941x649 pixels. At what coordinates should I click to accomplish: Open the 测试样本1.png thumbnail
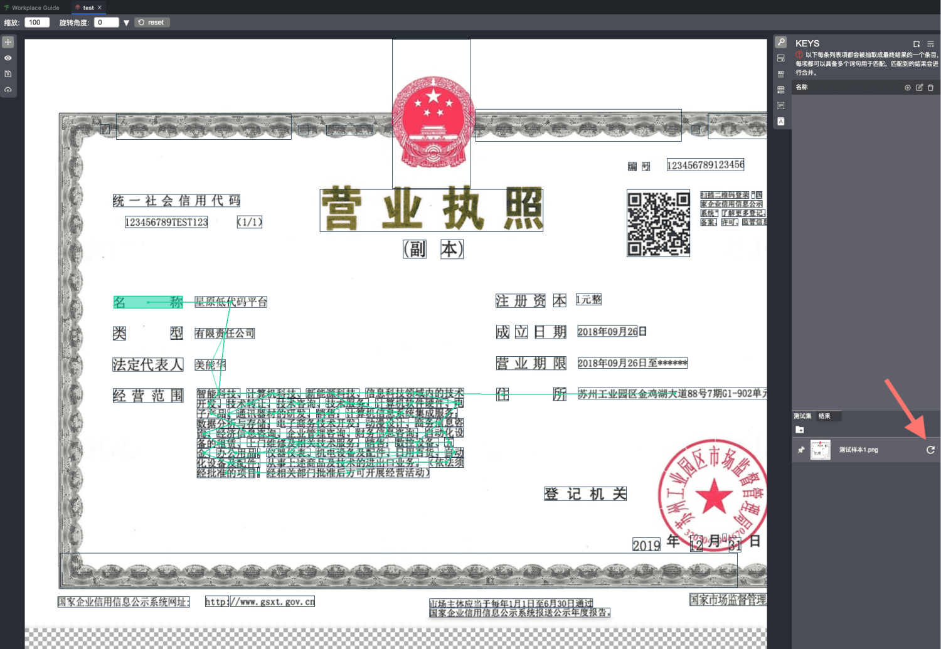[820, 450]
